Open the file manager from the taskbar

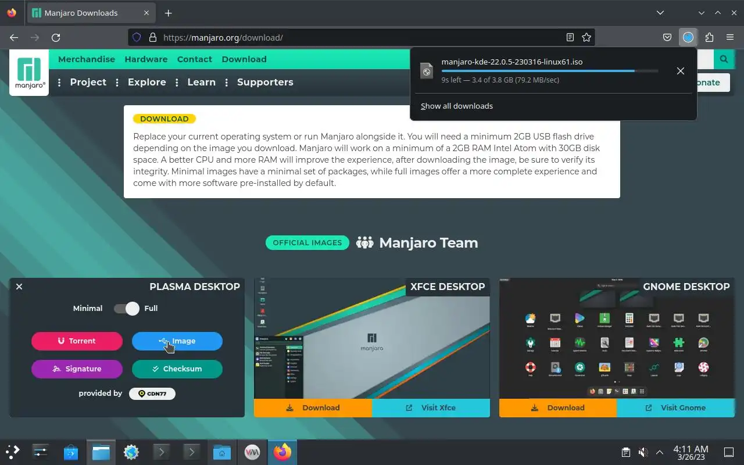(101, 452)
